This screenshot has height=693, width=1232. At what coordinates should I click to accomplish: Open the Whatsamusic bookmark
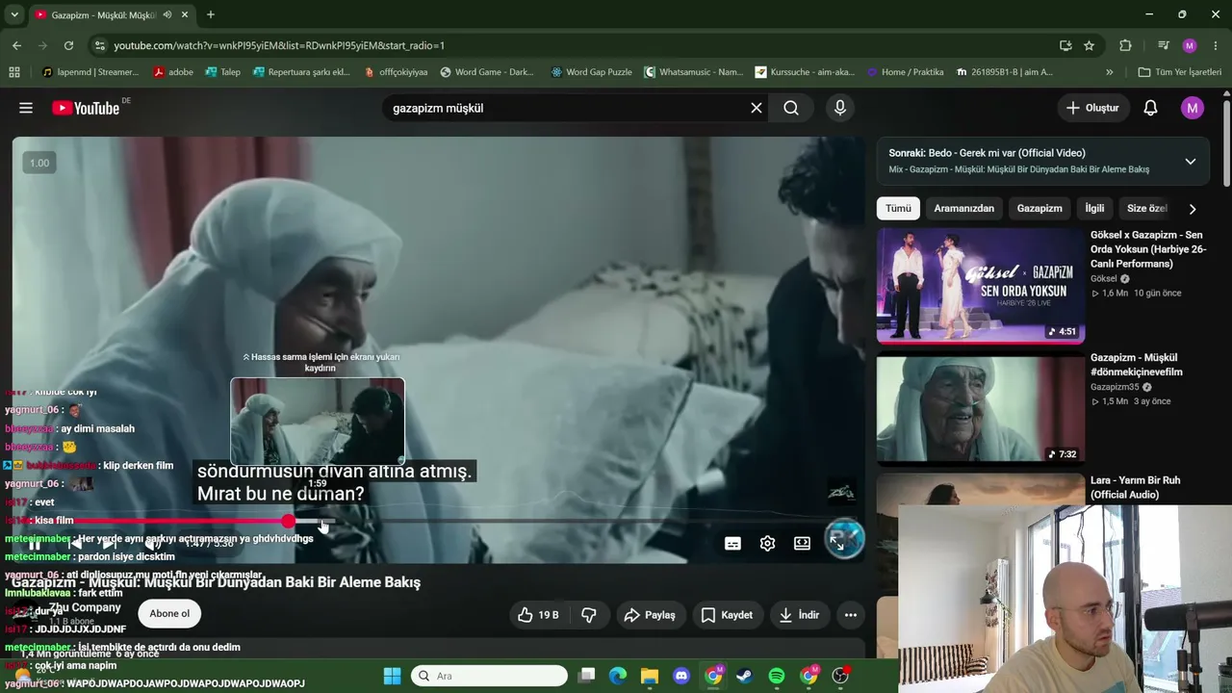pos(693,72)
